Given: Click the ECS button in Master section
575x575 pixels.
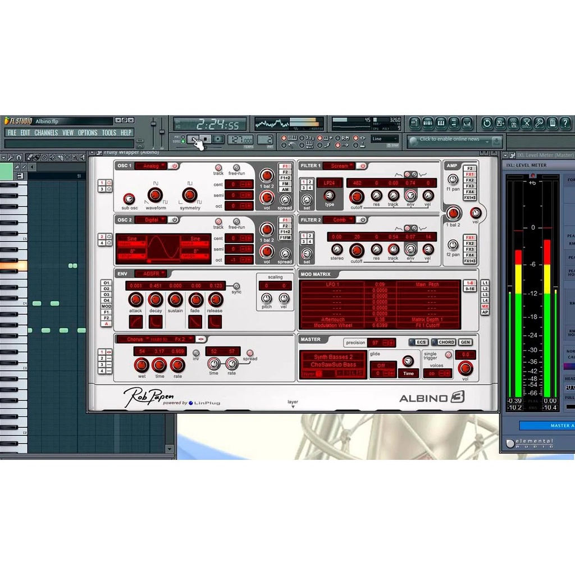Looking at the screenshot, I should pyautogui.click(x=418, y=342).
